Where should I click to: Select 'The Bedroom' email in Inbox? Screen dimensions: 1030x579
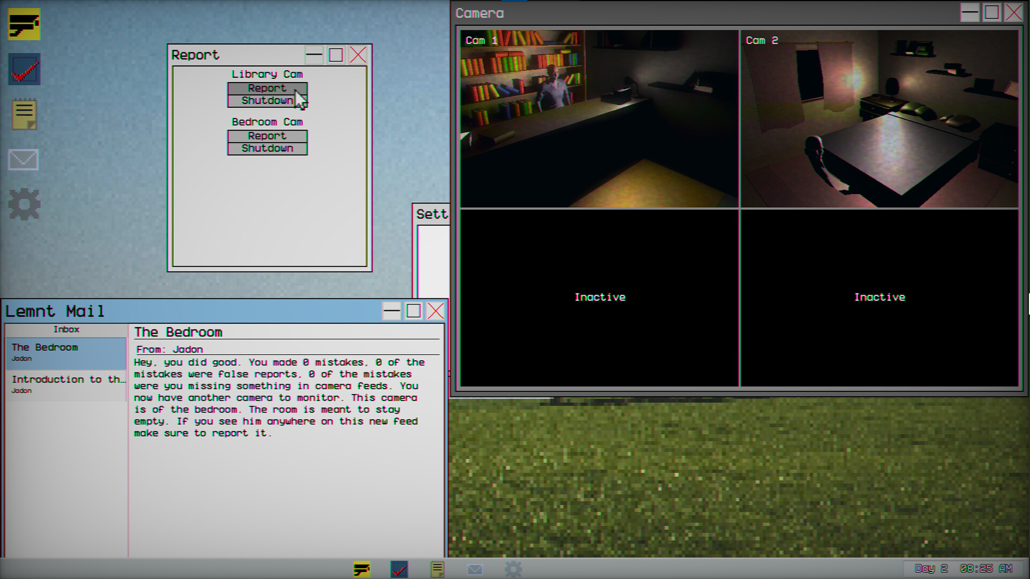click(x=66, y=352)
